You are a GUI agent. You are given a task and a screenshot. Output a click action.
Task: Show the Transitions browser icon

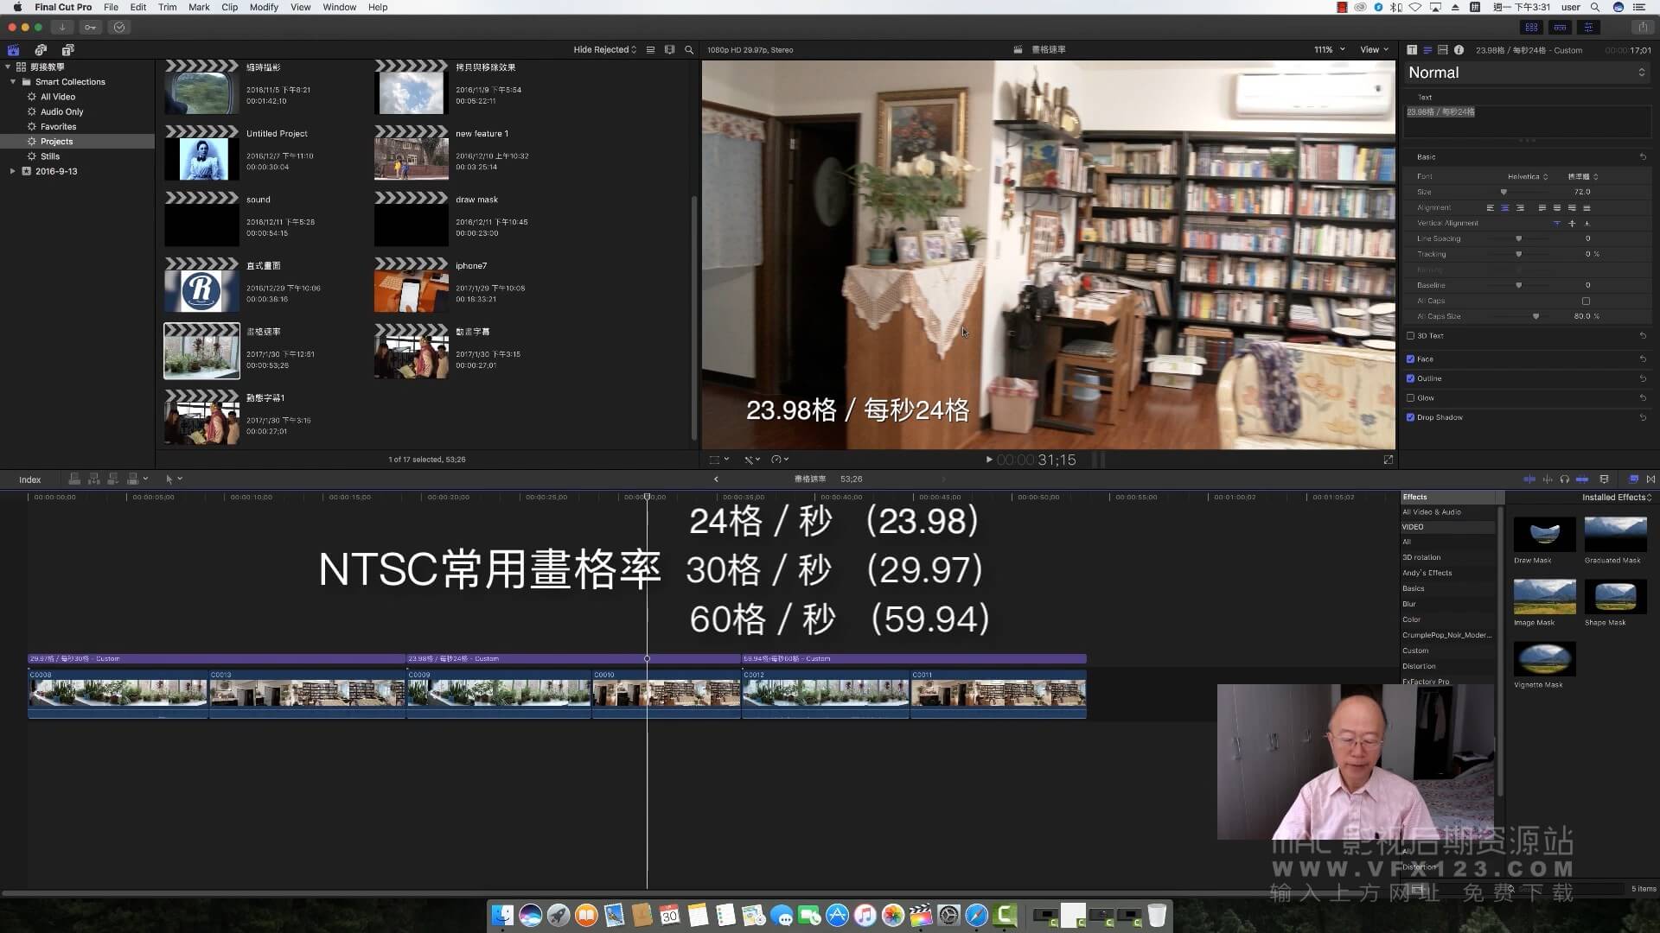point(1650,479)
